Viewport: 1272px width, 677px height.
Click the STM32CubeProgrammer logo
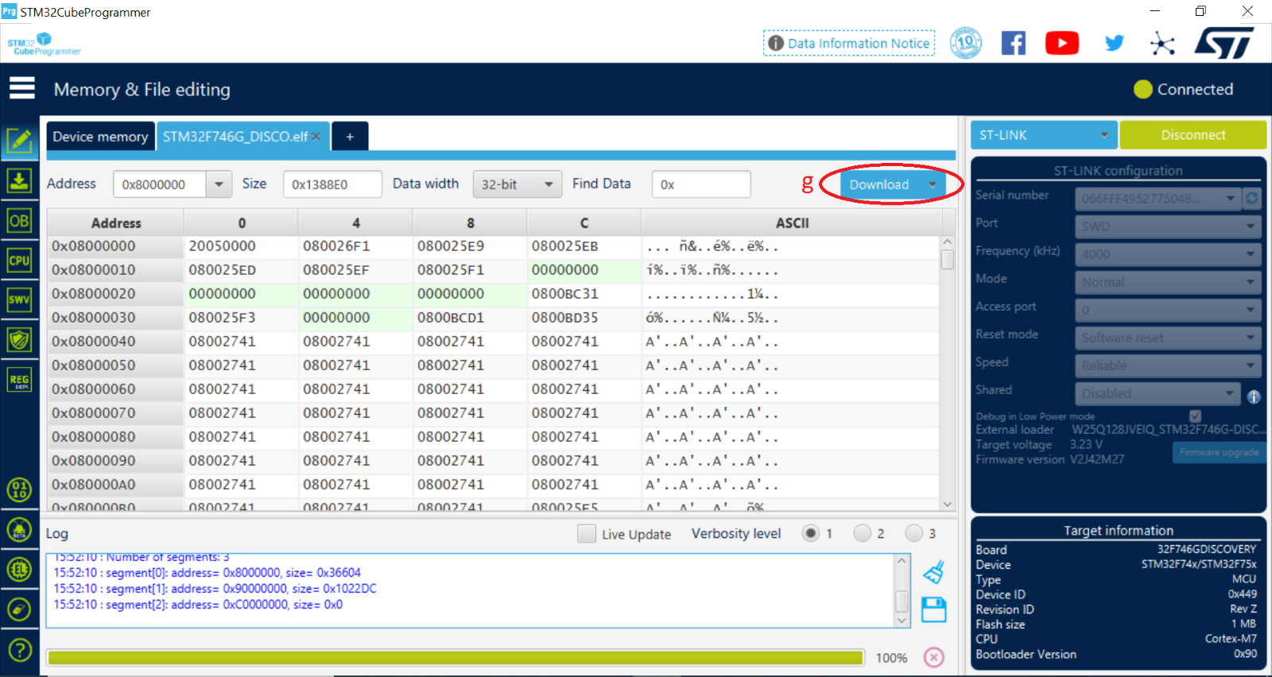[45, 44]
